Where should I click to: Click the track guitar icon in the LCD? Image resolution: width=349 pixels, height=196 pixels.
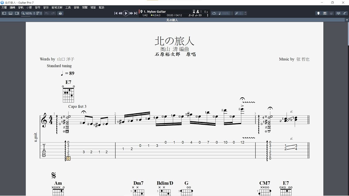(141, 12)
